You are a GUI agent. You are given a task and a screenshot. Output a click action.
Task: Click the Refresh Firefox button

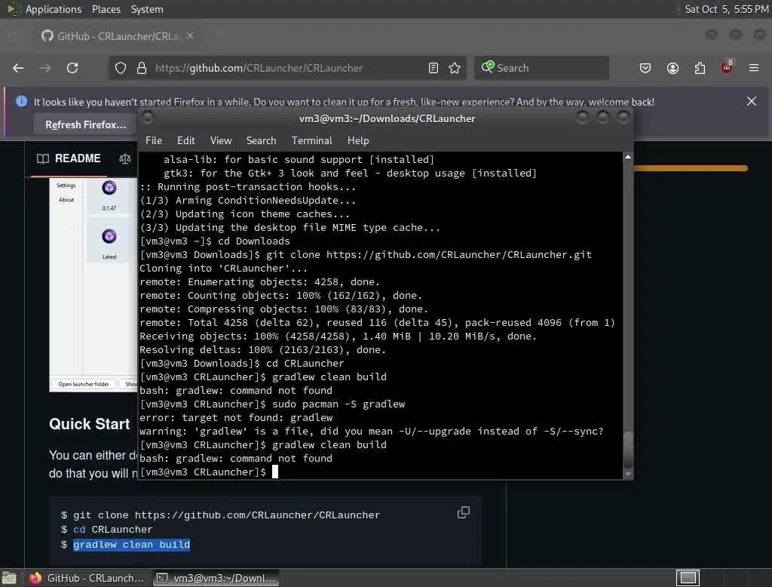[x=85, y=124]
